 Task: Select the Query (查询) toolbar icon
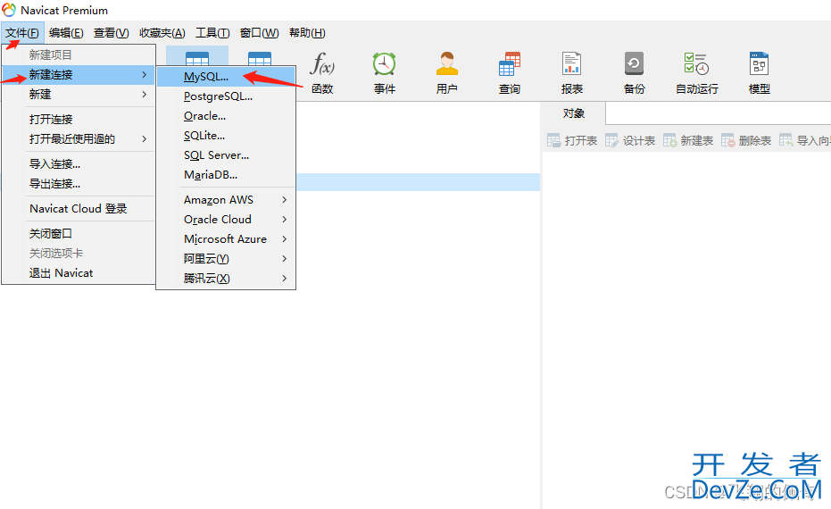[510, 72]
